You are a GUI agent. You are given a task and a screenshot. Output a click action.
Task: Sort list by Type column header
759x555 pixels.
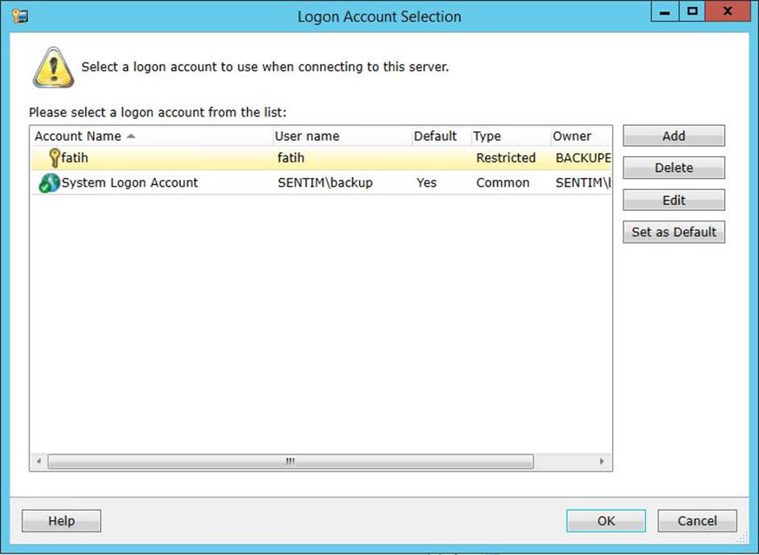(511, 136)
